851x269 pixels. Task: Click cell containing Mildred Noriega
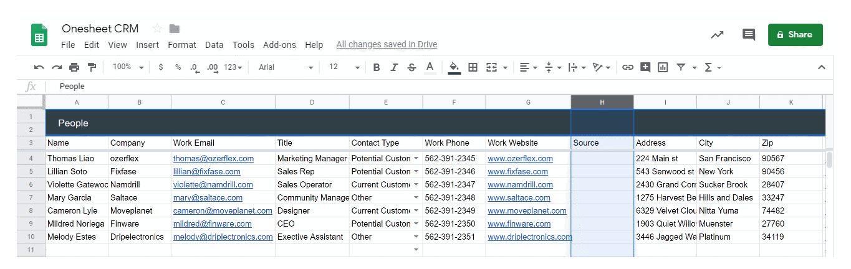click(x=77, y=224)
